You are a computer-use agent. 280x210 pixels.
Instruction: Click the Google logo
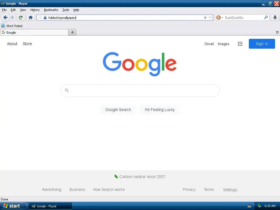click(140, 64)
